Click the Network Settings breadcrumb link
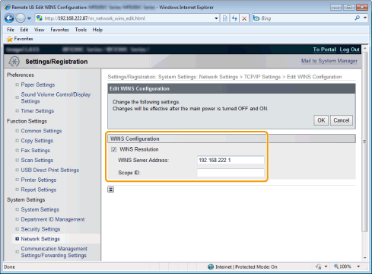 [218, 77]
